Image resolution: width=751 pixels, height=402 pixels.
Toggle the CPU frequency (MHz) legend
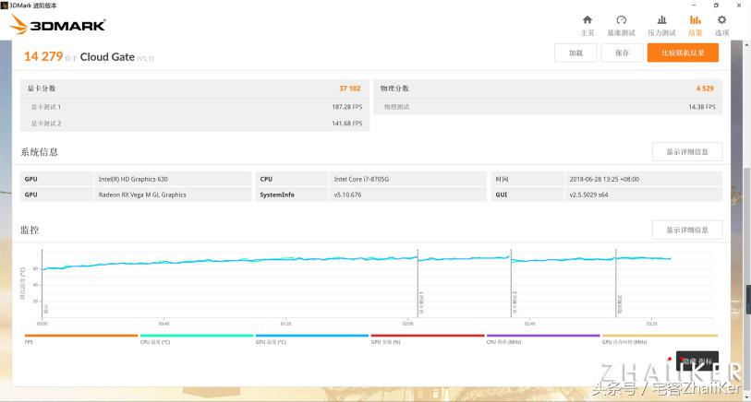[542, 338]
